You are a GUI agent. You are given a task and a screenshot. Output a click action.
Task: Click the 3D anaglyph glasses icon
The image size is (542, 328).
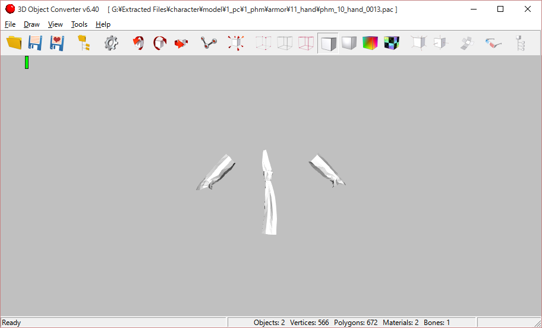point(493,43)
